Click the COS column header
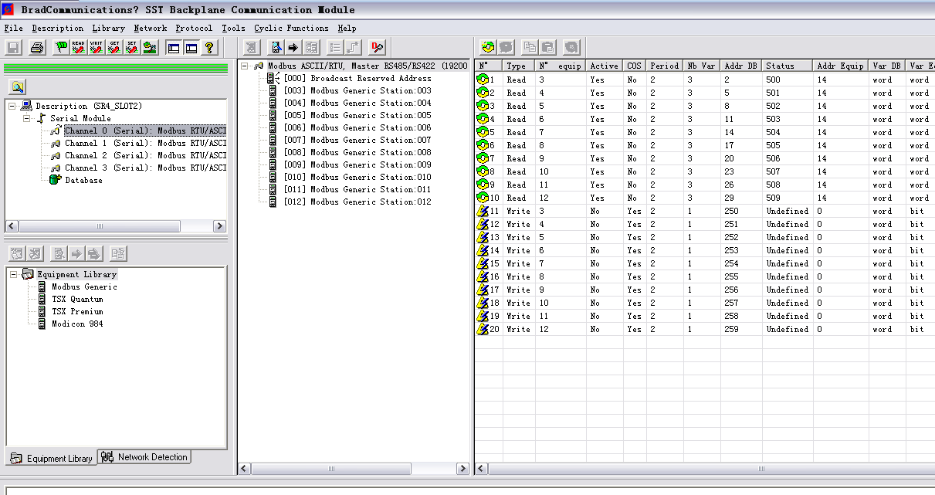The width and height of the screenshot is (935, 495). (x=634, y=66)
